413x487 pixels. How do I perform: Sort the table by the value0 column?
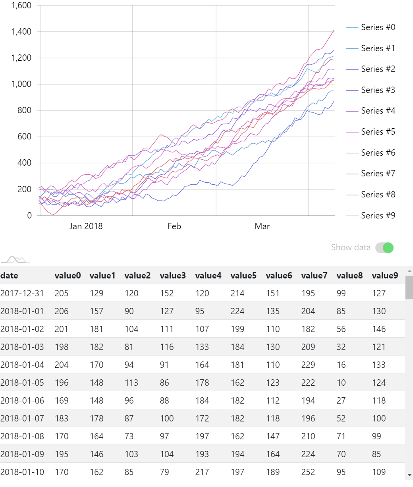coord(68,275)
